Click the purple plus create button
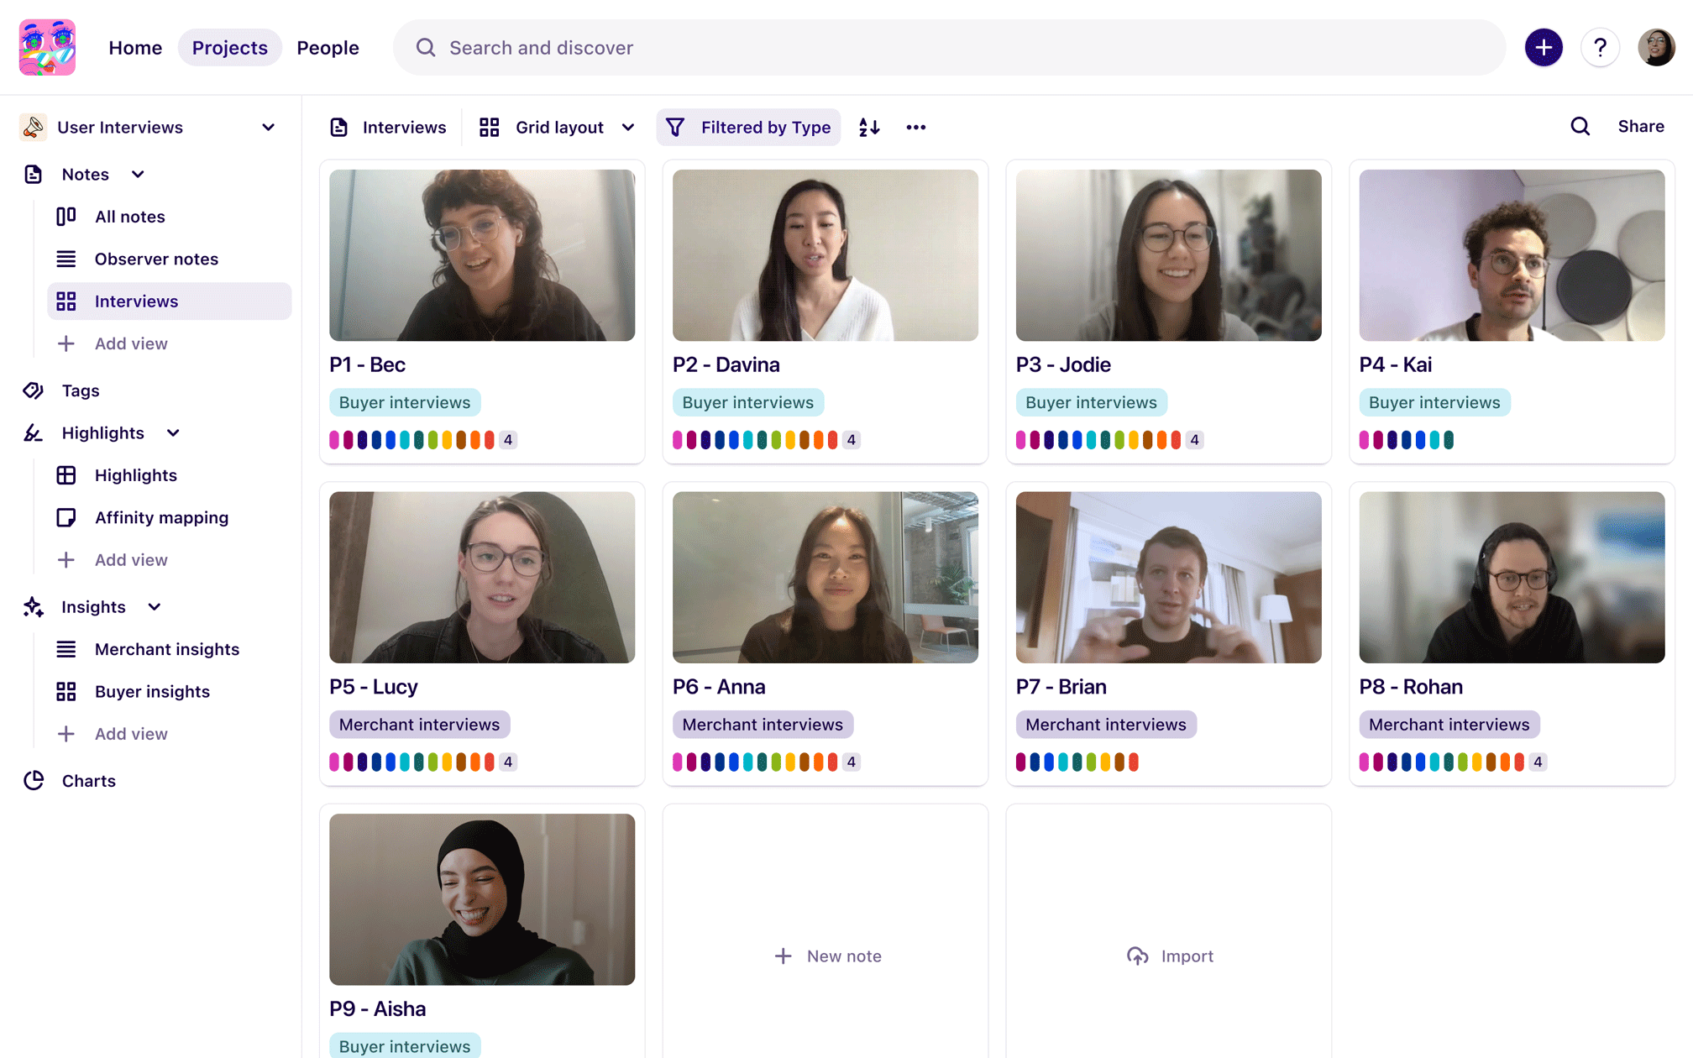 (x=1544, y=48)
